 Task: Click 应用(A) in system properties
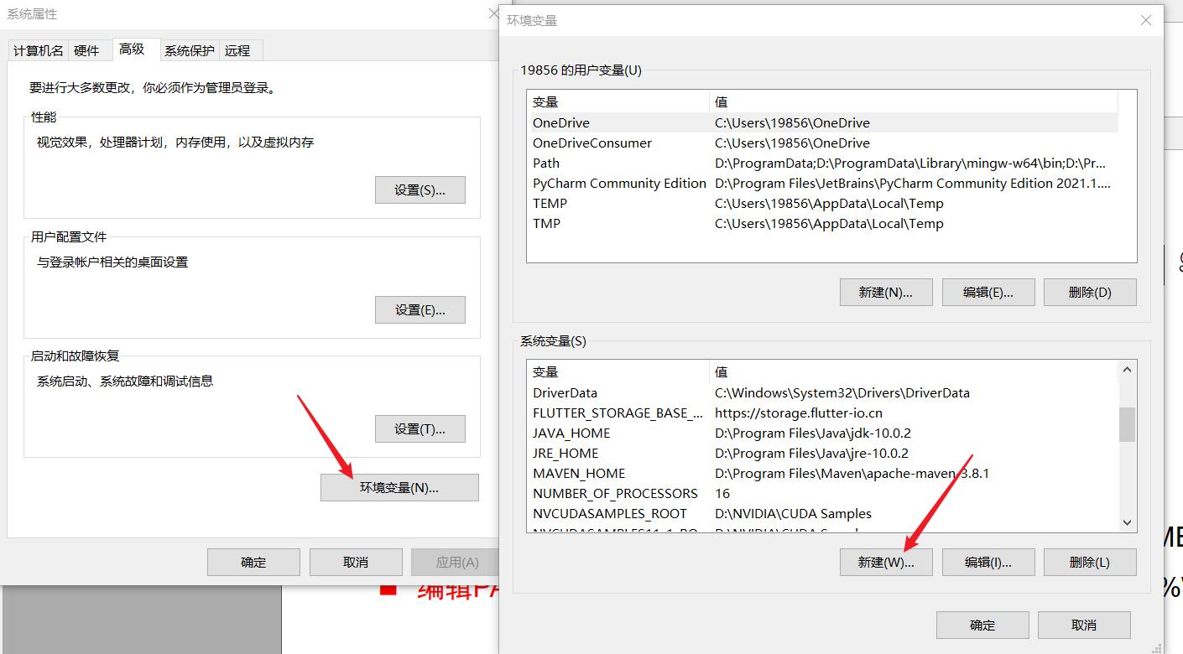pyautogui.click(x=456, y=562)
